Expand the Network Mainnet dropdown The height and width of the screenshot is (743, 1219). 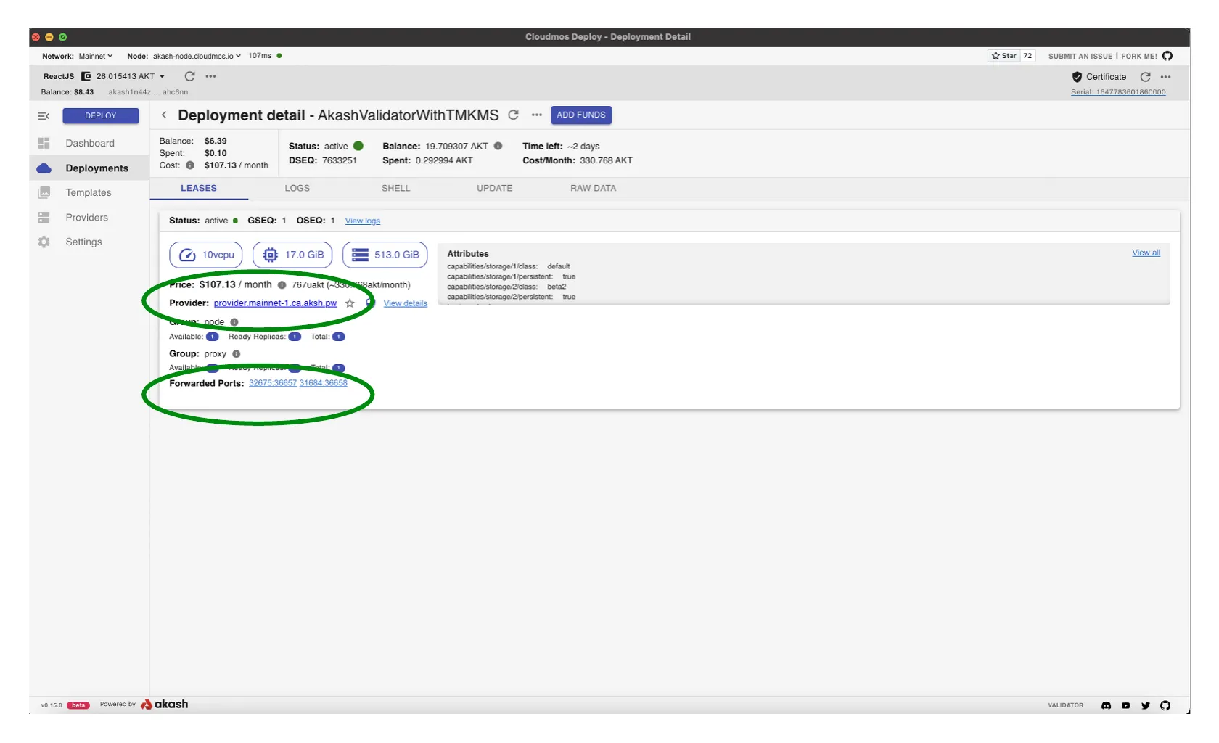[x=96, y=56]
